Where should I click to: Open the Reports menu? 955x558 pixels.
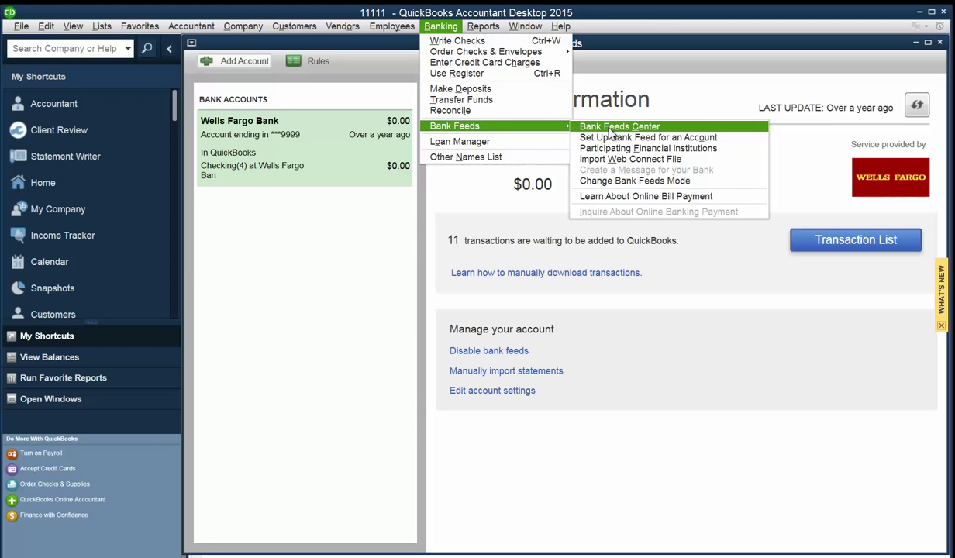[483, 26]
